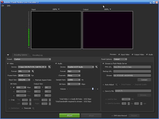The width and height of the screenshot is (159, 119).
Task: Toggle Input Video preview checkbox
Action: 119,55
